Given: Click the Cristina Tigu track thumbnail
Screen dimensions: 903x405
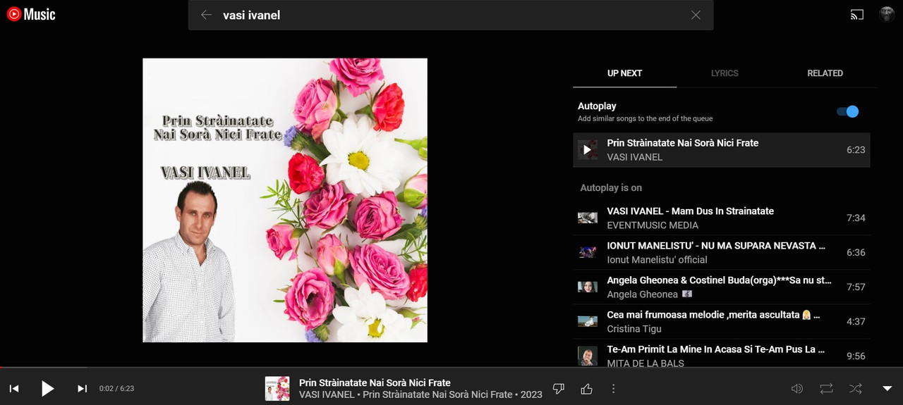Looking at the screenshot, I should point(587,321).
